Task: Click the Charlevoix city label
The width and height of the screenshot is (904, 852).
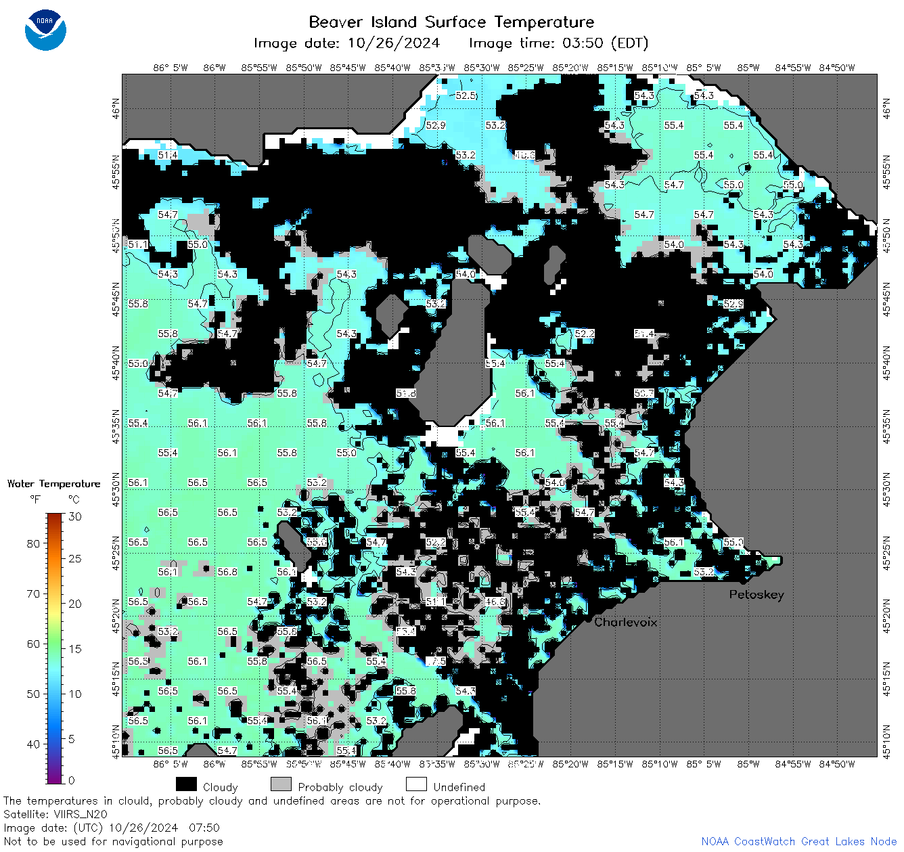Action: (626, 622)
